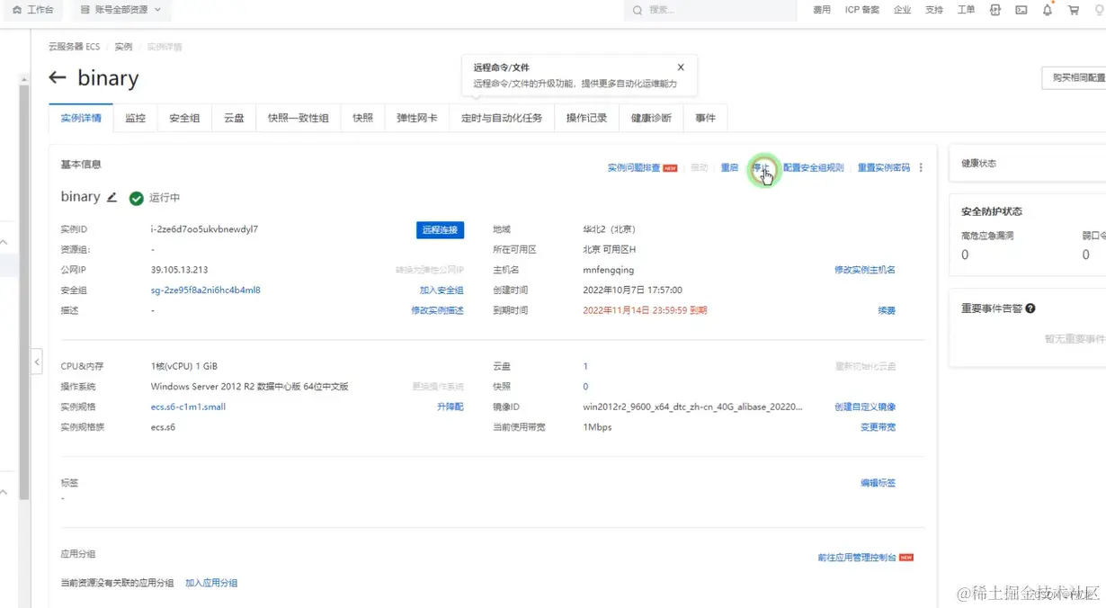Switch to 快照 tab
Image resolution: width=1106 pixels, height=608 pixels.
pos(362,118)
